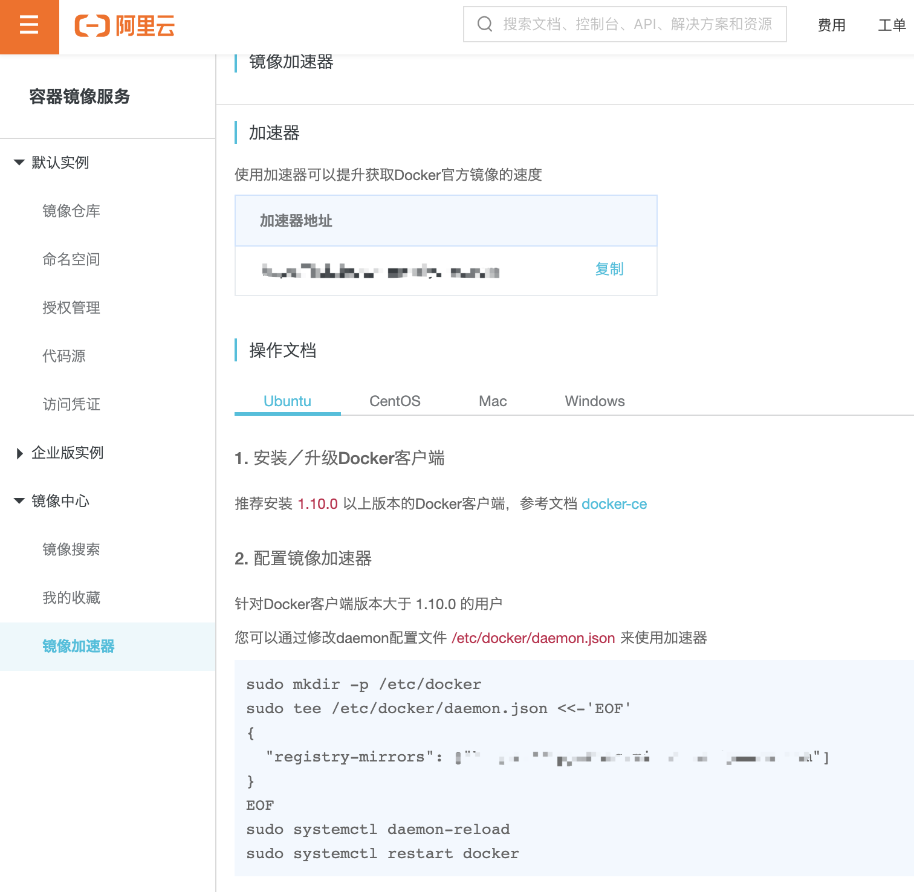Click the blurred accelerator address text
914x892 pixels.
click(381, 271)
